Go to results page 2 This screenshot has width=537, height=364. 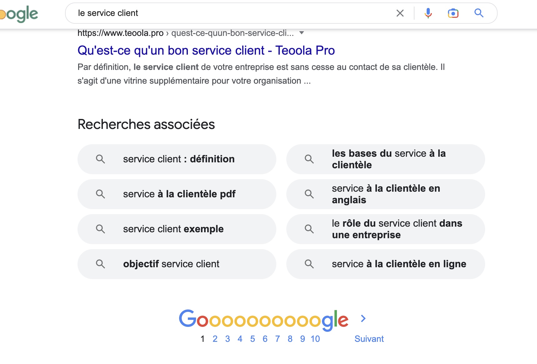click(x=215, y=339)
